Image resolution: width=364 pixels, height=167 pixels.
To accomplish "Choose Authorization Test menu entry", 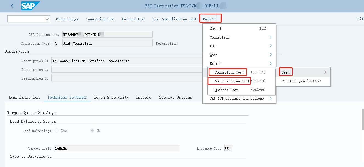I will [232, 81].
